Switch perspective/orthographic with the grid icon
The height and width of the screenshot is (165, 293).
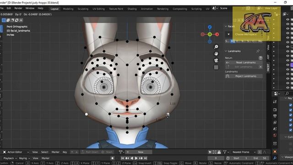tap(216, 67)
